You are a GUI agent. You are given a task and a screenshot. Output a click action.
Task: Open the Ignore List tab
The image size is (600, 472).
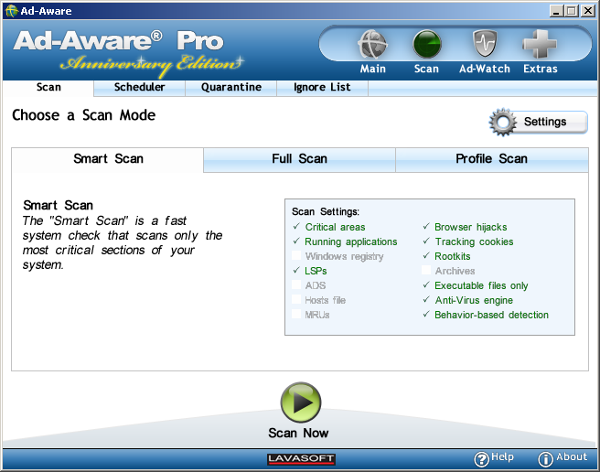coord(322,88)
